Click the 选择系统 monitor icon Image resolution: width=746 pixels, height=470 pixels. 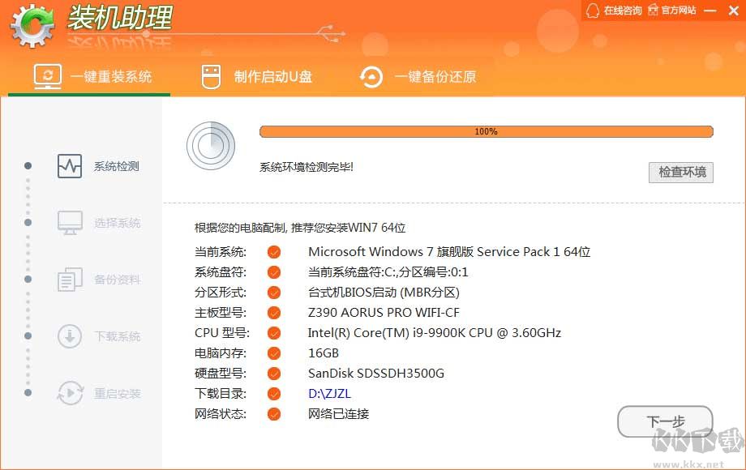pos(70,223)
